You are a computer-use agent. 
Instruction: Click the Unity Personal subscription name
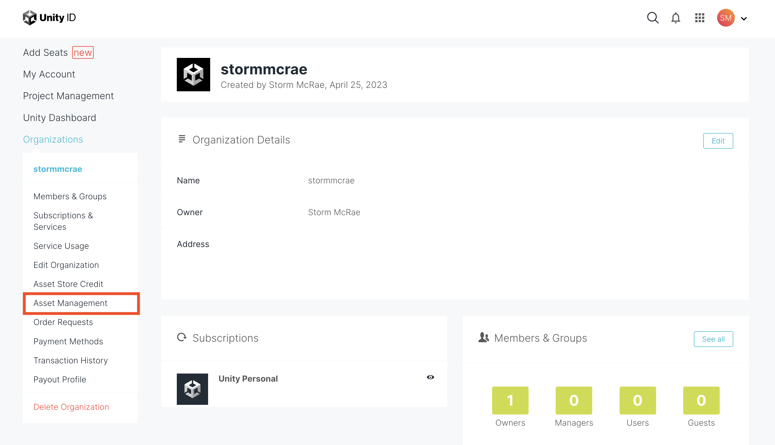tap(248, 379)
